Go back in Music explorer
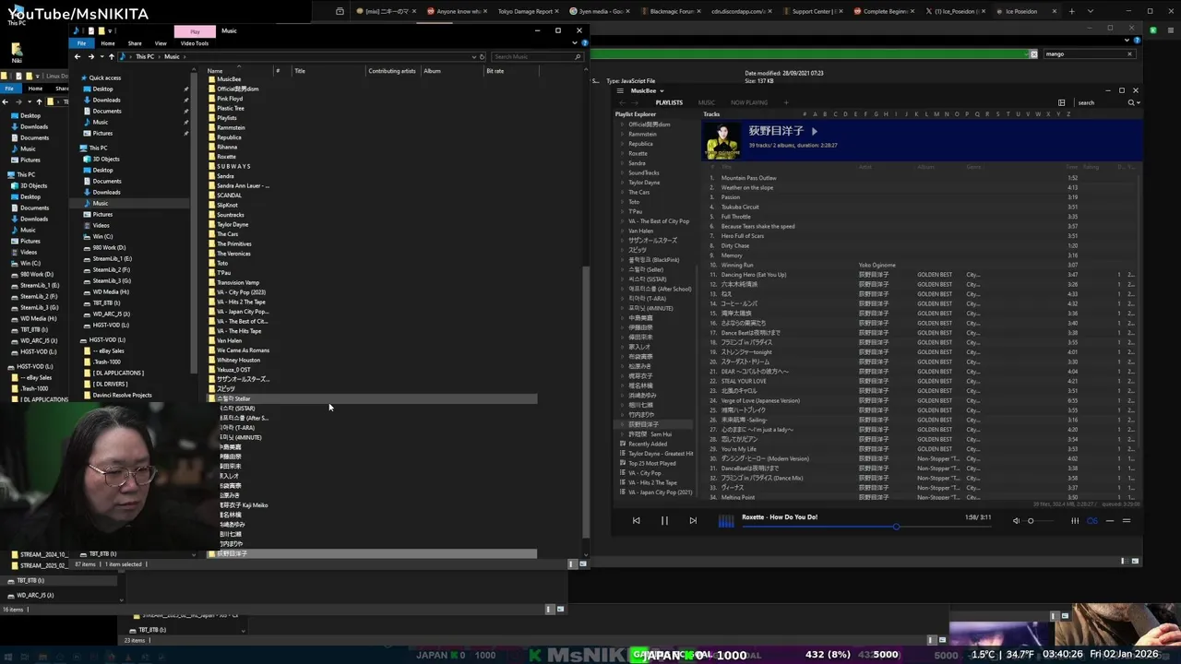The image size is (1181, 664). pyautogui.click(x=78, y=56)
